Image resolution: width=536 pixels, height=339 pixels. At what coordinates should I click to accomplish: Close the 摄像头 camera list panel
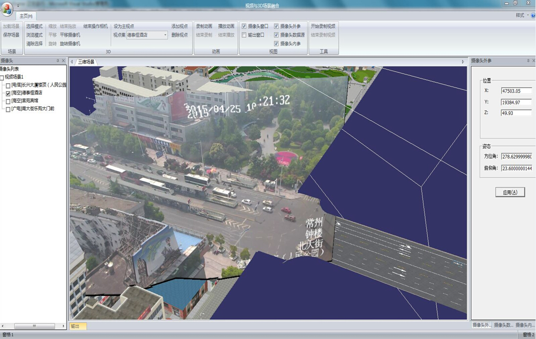63,61
